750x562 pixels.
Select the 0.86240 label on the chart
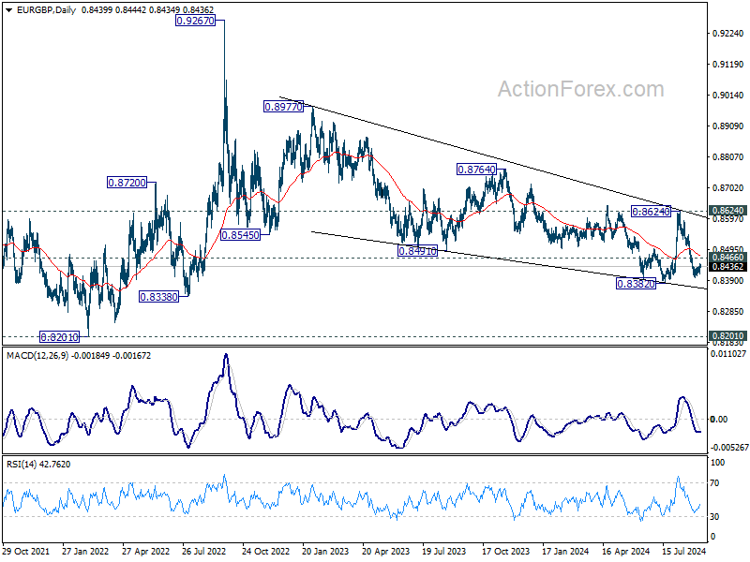(651, 212)
